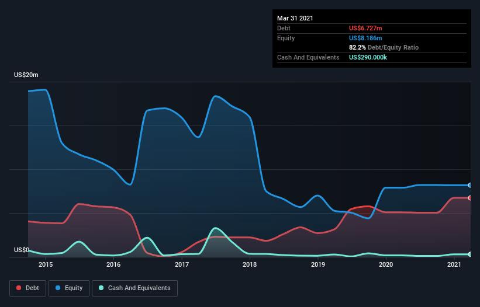This screenshot has width=480, height=307.
Task: Click the teal Cash And Equivalents legend dot
Action: point(101,288)
